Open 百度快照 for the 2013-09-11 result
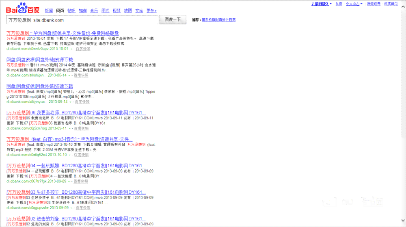 point(81,128)
